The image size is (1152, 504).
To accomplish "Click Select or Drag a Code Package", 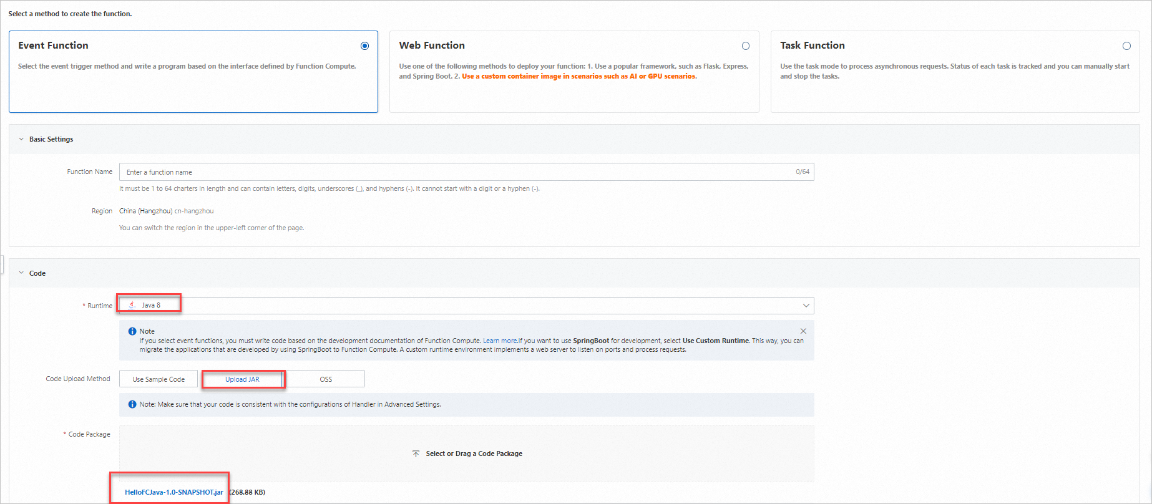I will pyautogui.click(x=474, y=453).
